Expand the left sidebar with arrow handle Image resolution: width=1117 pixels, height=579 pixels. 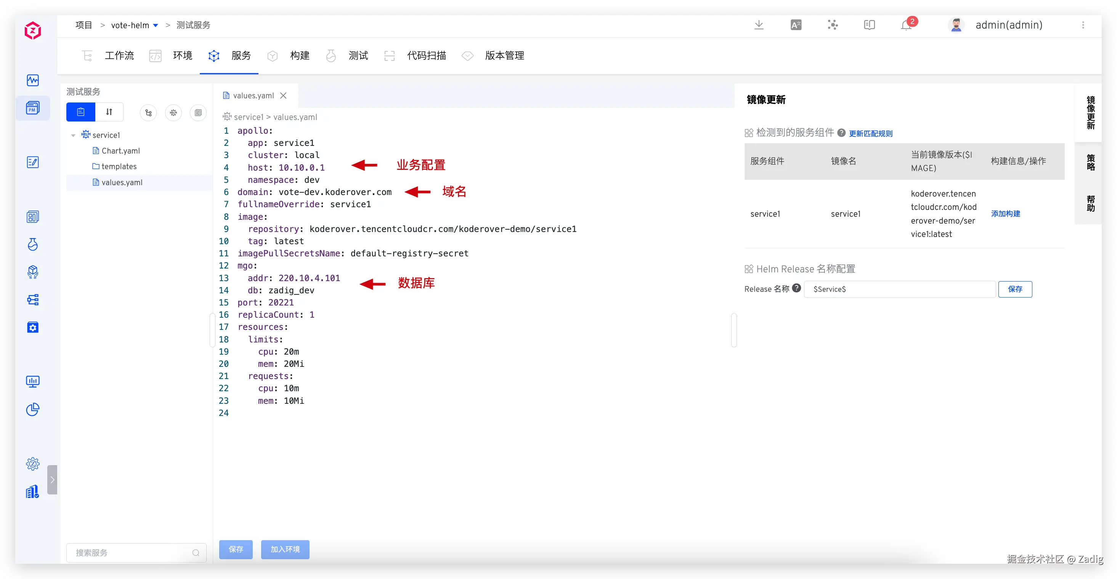(x=52, y=479)
